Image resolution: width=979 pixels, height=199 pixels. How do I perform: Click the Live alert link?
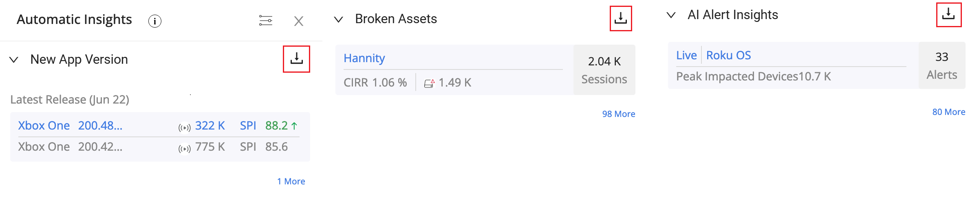pos(686,55)
